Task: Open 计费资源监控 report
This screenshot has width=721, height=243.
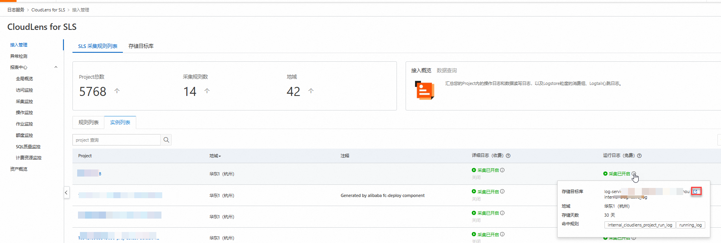Action: click(29, 158)
